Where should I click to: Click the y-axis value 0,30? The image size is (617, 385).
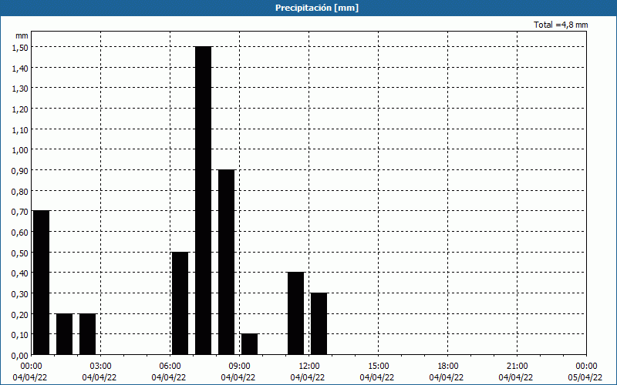tap(20, 294)
